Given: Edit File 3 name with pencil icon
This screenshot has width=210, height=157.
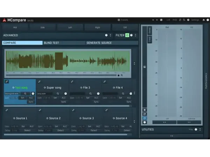Looking at the screenshot, I should [72, 82].
